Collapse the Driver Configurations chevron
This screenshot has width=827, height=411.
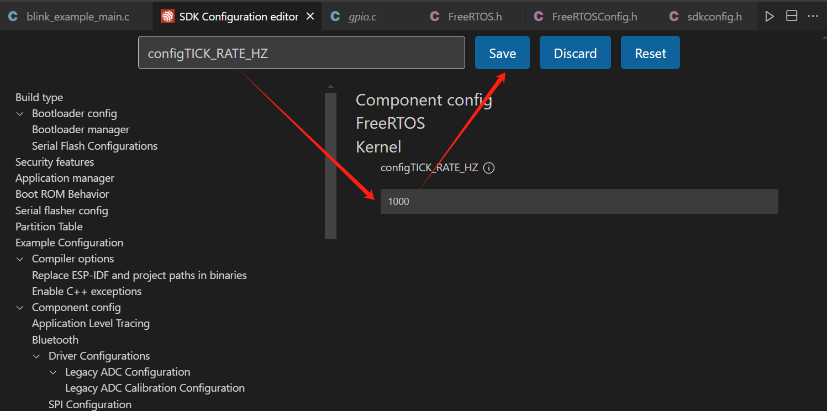[x=37, y=356]
